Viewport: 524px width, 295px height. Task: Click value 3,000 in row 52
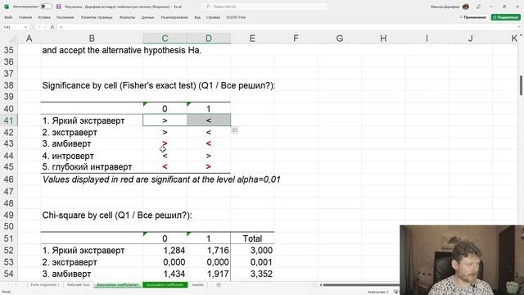(x=261, y=251)
